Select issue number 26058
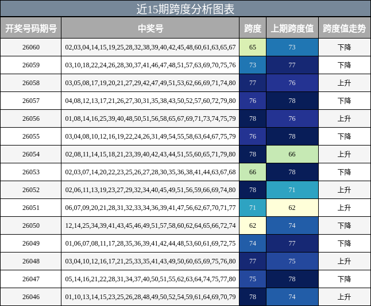The width and height of the screenshot is (371, 306). click(x=31, y=83)
